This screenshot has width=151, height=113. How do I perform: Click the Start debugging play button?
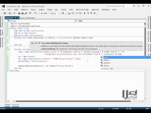(42, 13)
